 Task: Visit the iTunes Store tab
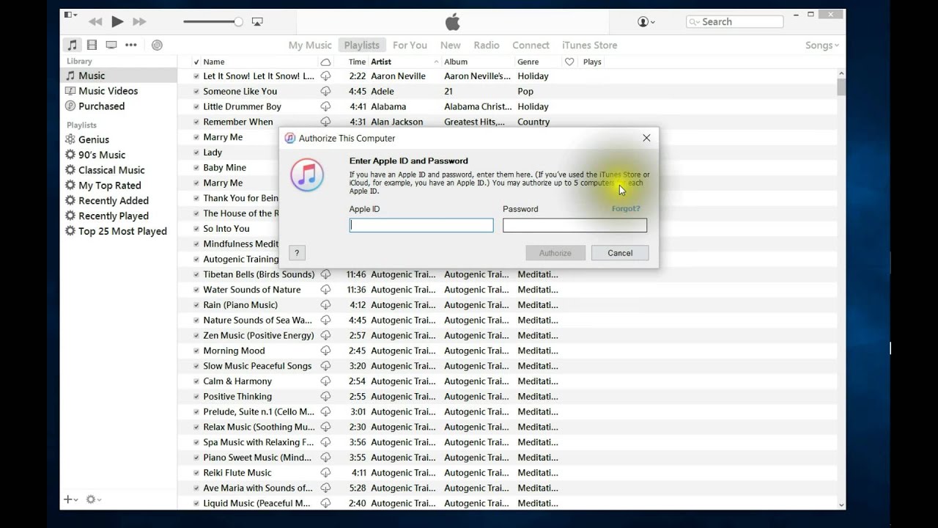[590, 45]
